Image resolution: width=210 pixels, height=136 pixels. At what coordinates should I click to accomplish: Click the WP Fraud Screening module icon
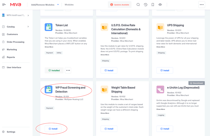49,89
